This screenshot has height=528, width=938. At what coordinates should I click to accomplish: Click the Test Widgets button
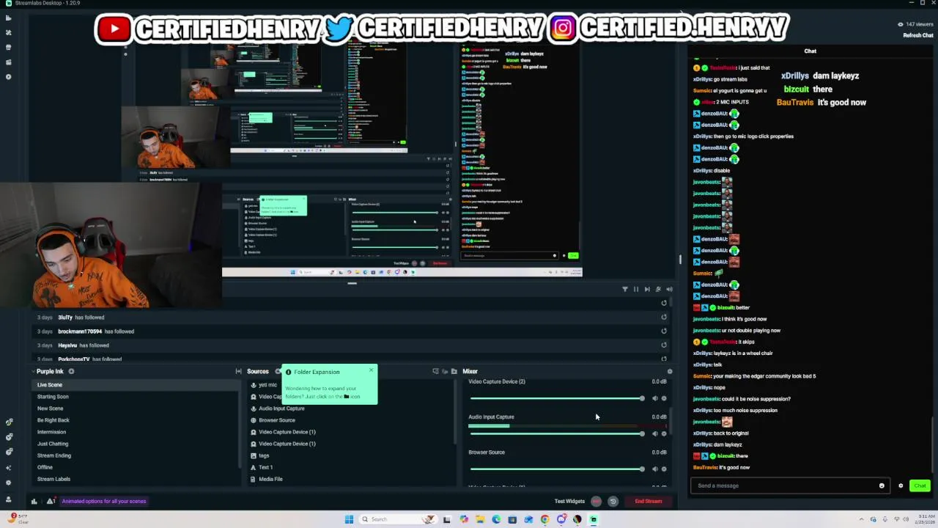(569, 502)
